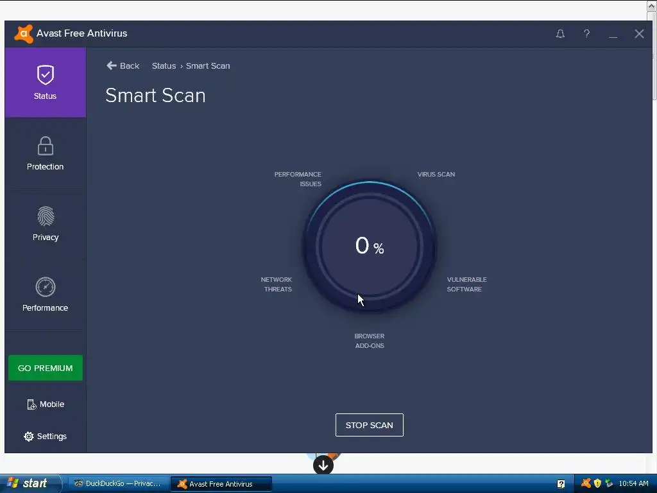Screen dimensions: 657x493
Task: Click the Avast logo in title bar
Action: [x=24, y=33]
